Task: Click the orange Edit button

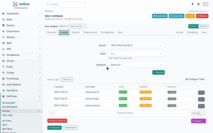Action: point(190,16)
